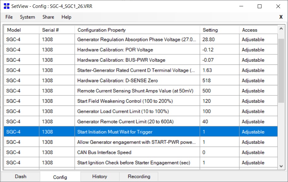Click the 28.80 absorption voltage setting
Image resolution: width=288 pixels, height=182 pixels.
[x=208, y=39]
